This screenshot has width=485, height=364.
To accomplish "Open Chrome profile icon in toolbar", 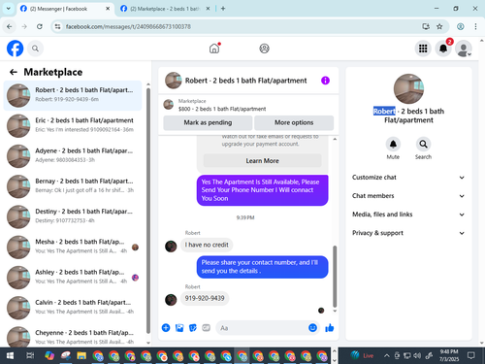I will [461, 26].
